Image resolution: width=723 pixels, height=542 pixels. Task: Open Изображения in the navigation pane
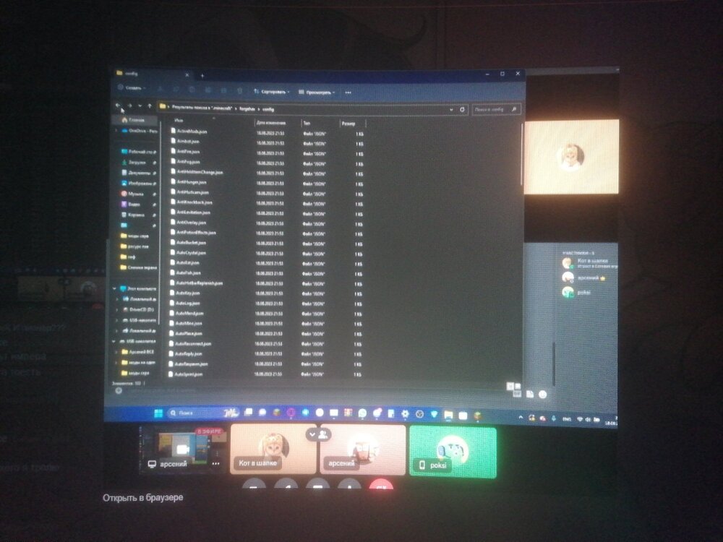[138, 184]
